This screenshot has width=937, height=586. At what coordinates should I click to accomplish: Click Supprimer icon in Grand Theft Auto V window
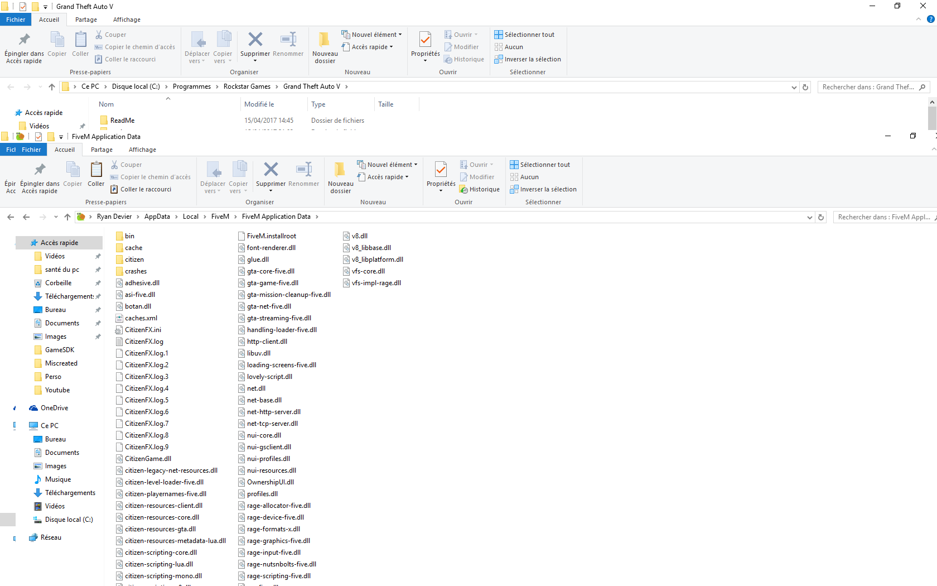(x=255, y=39)
